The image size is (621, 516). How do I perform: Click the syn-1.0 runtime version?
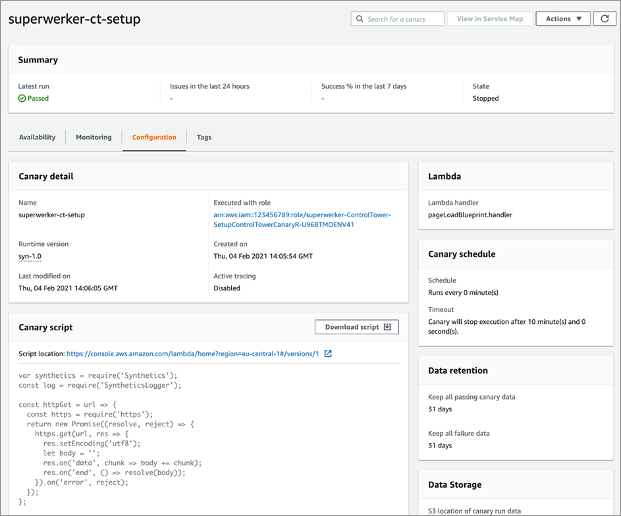[x=30, y=256]
